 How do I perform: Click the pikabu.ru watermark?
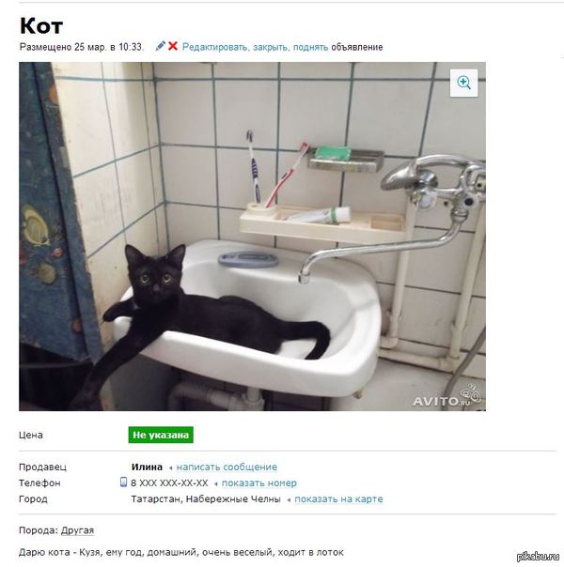[x=538, y=557]
